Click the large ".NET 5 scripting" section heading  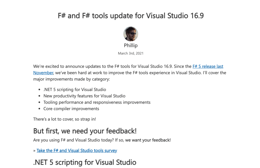[x=85, y=163]
